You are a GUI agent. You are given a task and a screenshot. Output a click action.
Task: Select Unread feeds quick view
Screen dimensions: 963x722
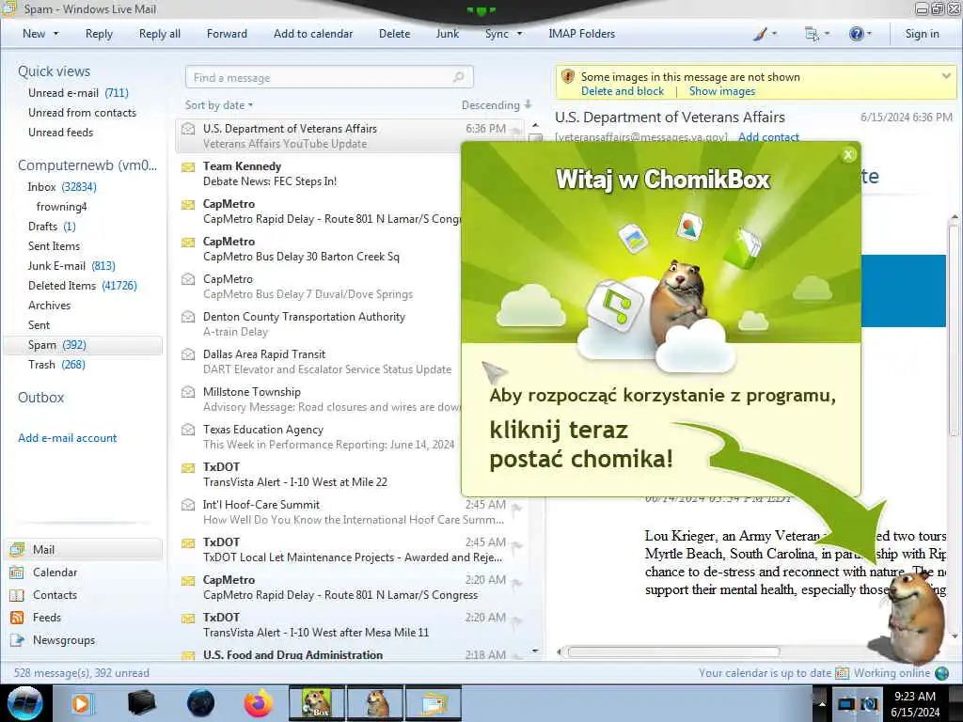tap(60, 132)
